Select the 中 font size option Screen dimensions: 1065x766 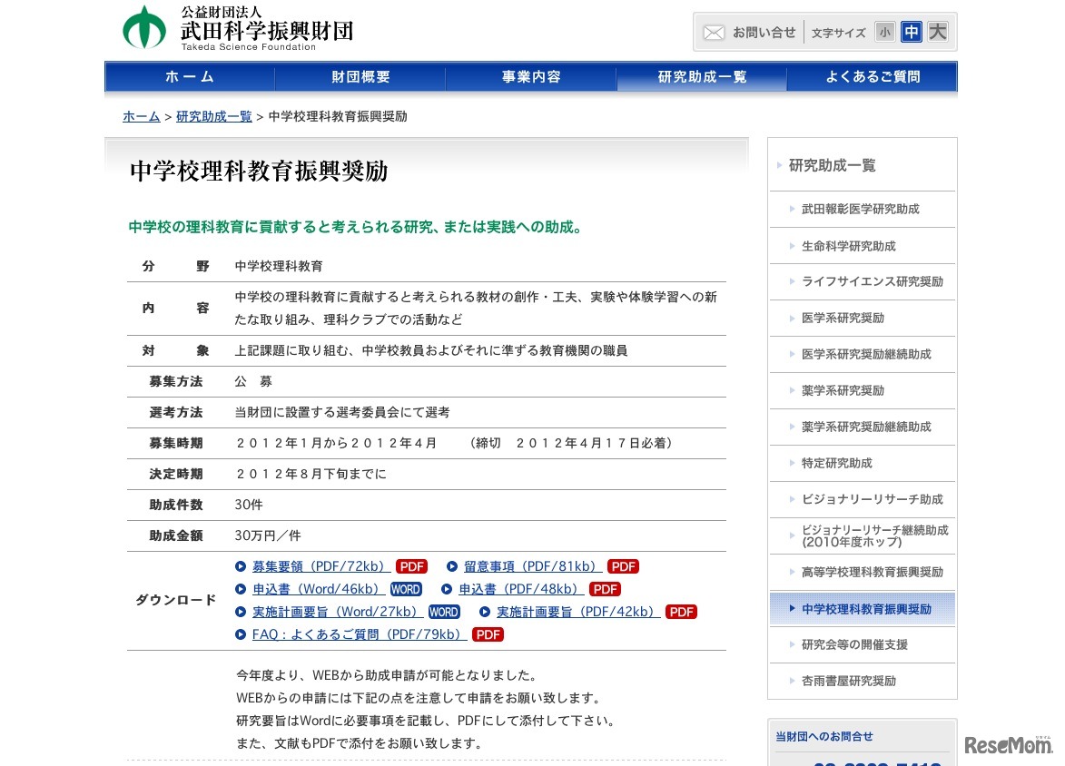tap(911, 31)
